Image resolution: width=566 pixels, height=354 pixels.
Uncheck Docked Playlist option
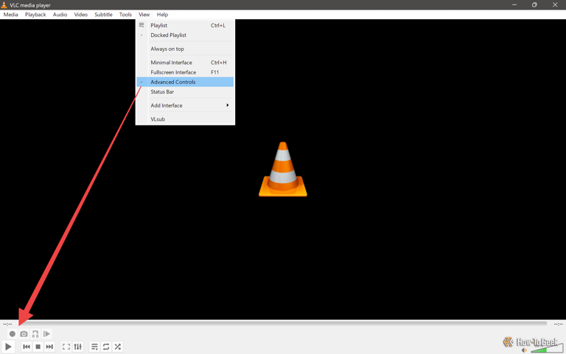[185, 35]
